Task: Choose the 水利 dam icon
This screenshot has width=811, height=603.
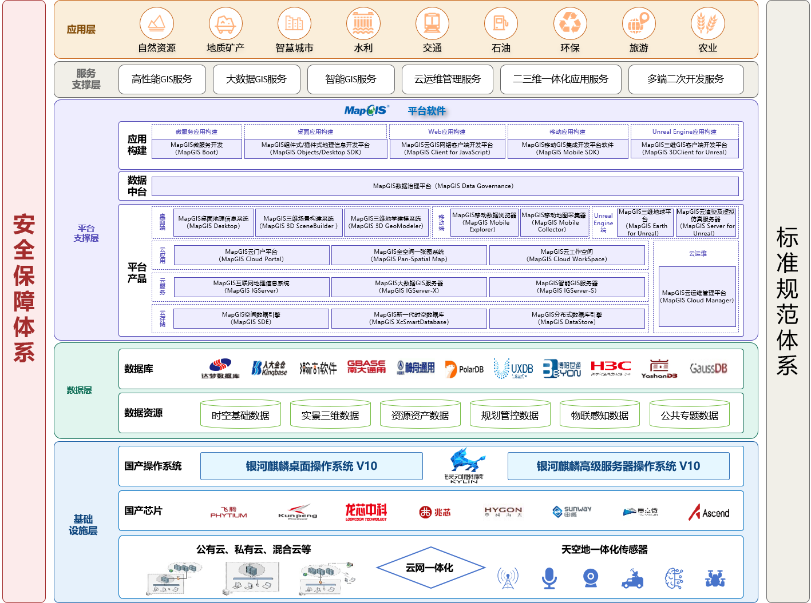Action: [x=363, y=23]
